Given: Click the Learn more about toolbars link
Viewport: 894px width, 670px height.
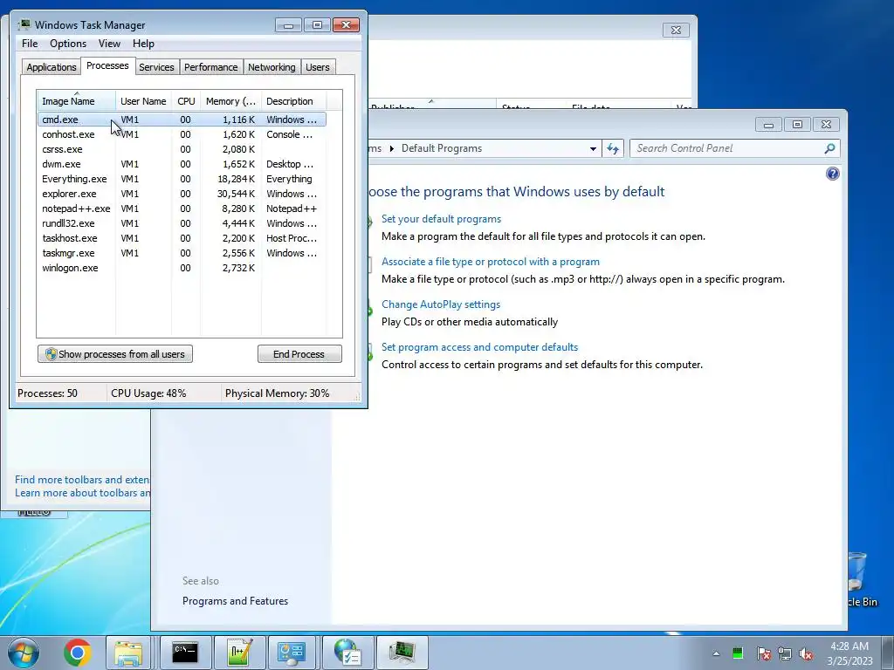Looking at the screenshot, I should pos(81,493).
